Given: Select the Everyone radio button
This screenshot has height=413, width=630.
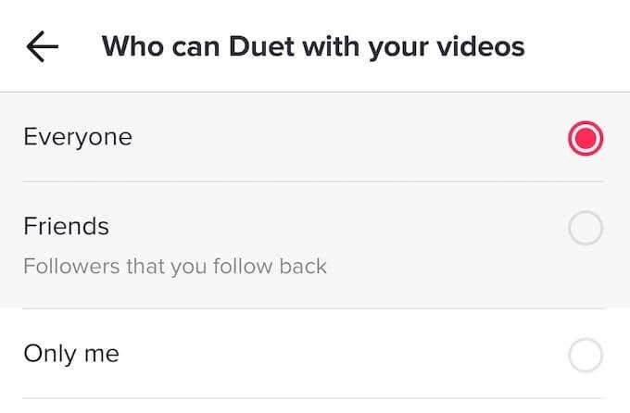Looking at the screenshot, I should tap(586, 139).
